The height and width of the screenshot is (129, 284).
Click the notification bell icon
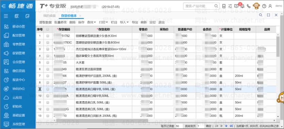click(242, 6)
